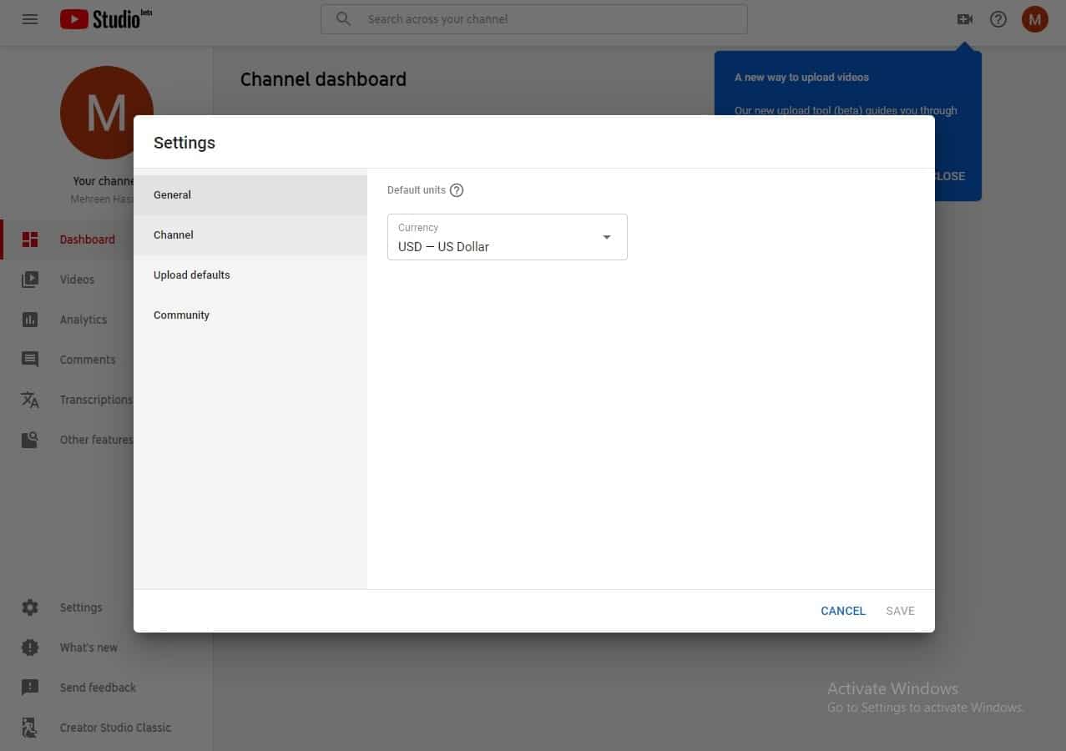Screen dimensions: 1066x751
Task: Open the USD — US Dollar combo box
Action: [x=497, y=238]
